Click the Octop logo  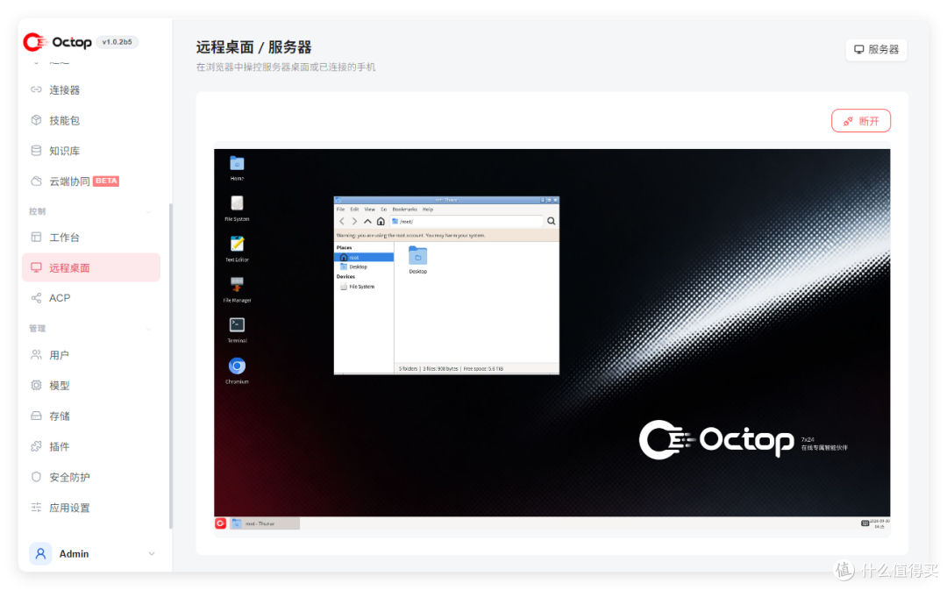click(57, 42)
